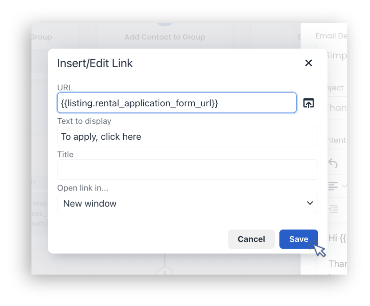Click the Text to display field
Viewport: 370px width, 306px height.
click(187, 136)
